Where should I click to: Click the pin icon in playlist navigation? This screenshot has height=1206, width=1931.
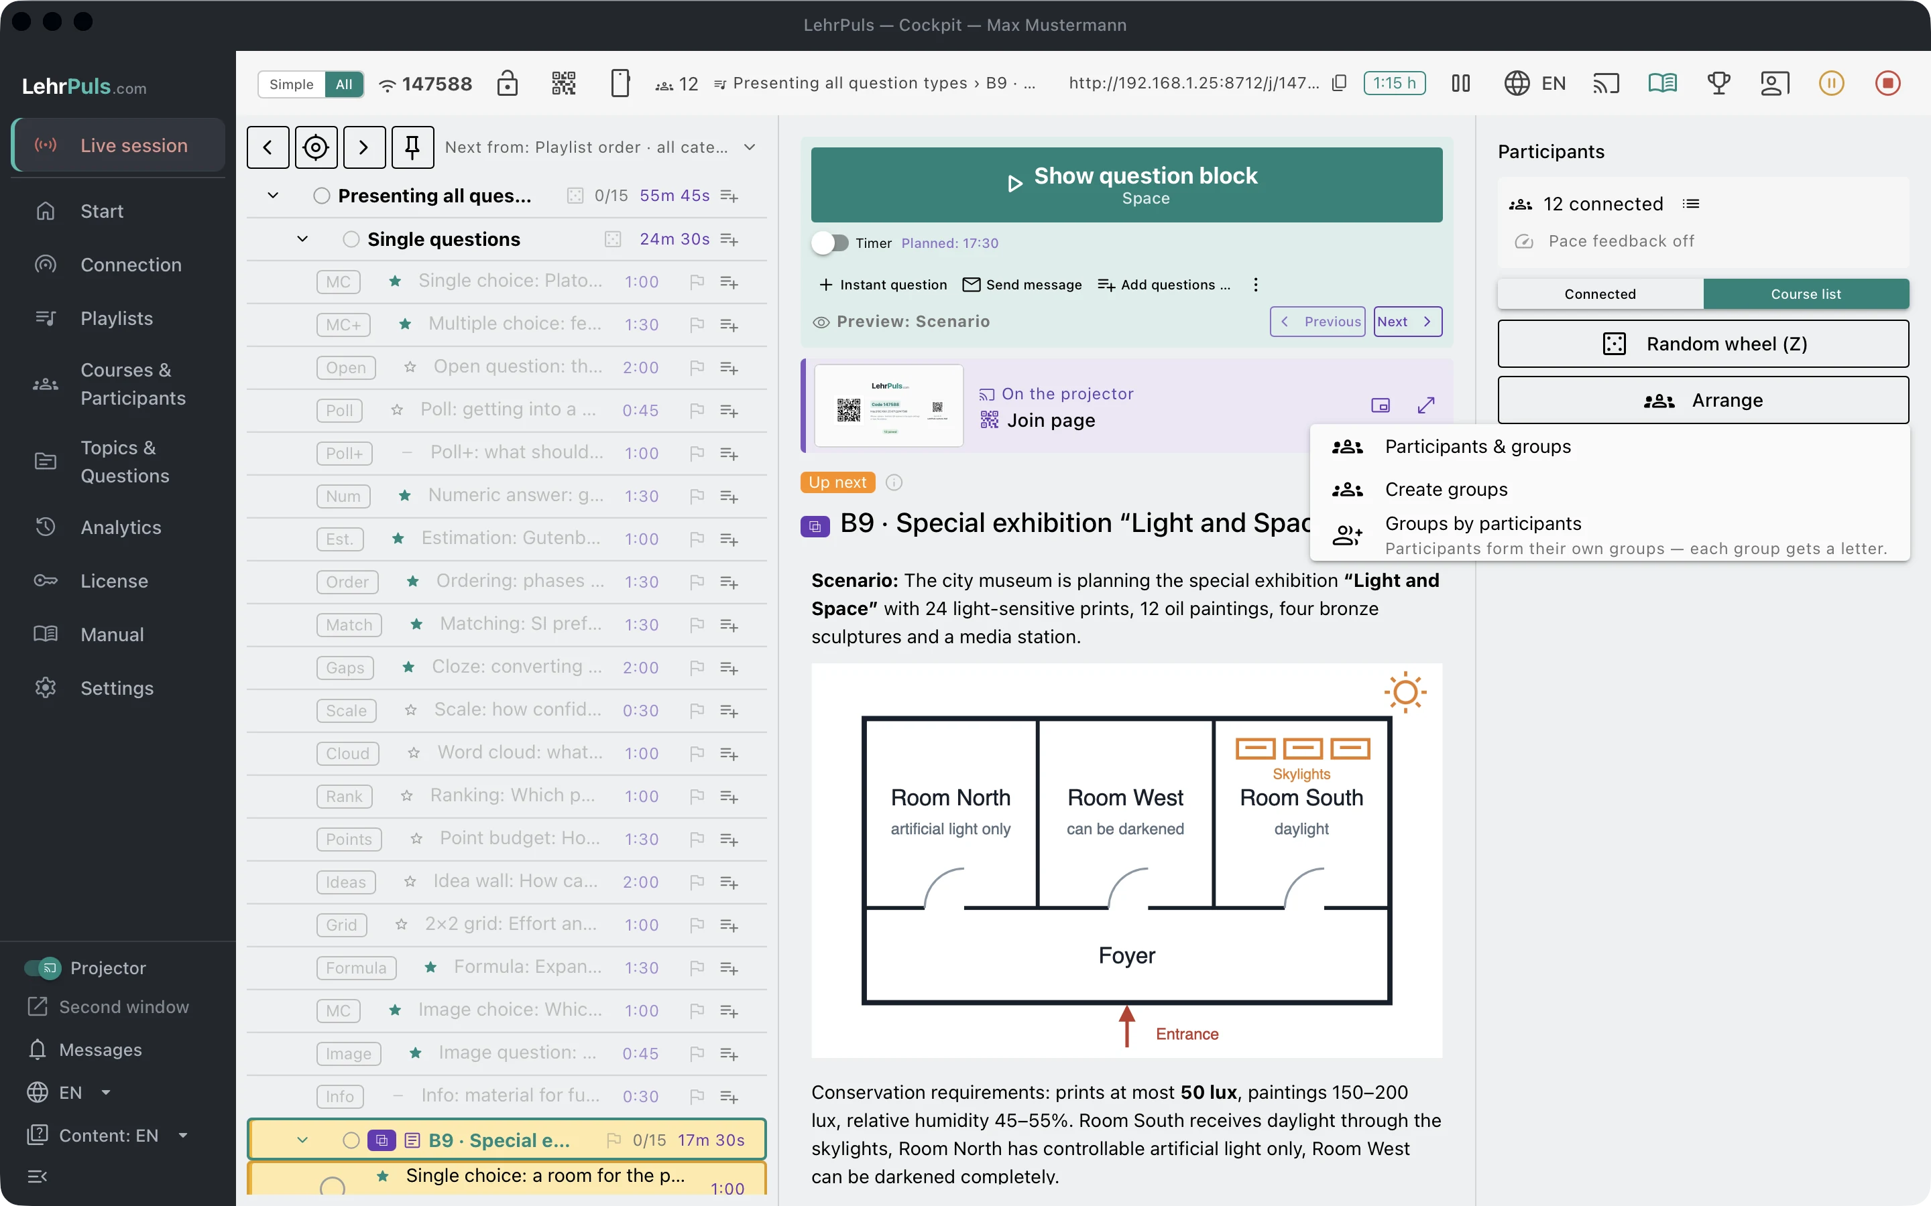(412, 147)
